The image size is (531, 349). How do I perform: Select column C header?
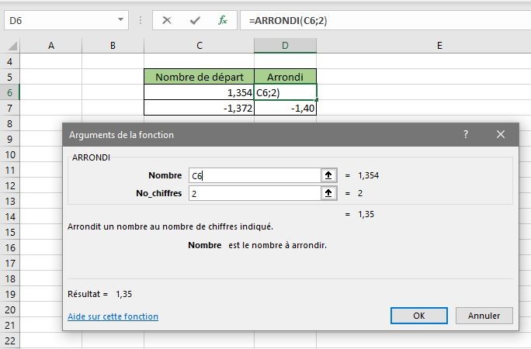(199, 46)
